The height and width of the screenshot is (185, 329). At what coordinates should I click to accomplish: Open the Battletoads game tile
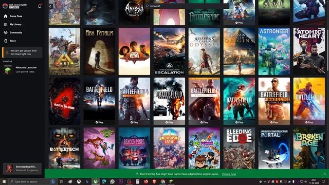pos(99,149)
